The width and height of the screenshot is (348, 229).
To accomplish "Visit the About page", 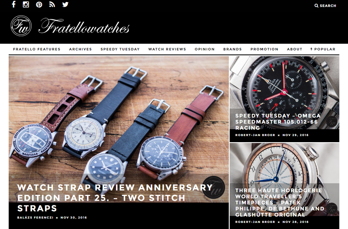I will coord(295,49).
